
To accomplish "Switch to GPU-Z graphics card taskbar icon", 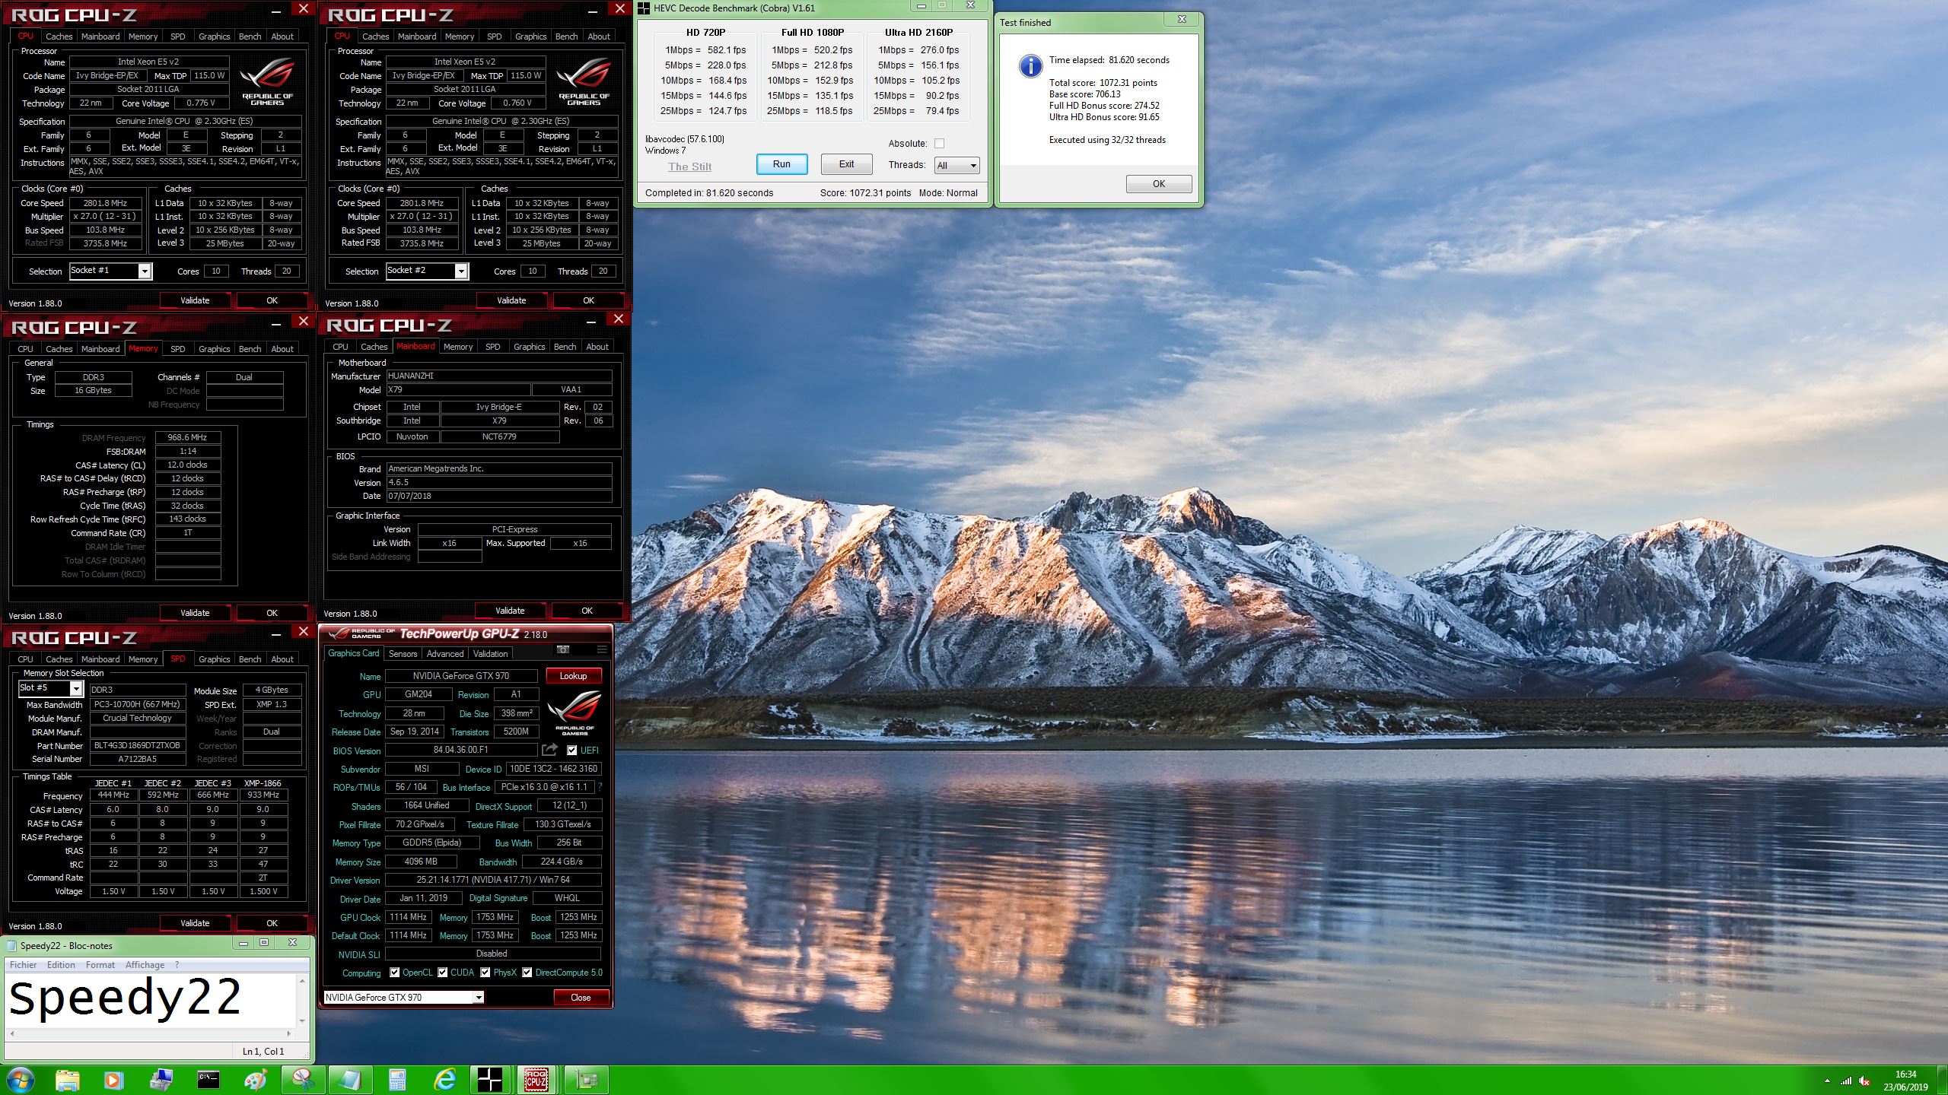I will pyautogui.click(x=586, y=1080).
